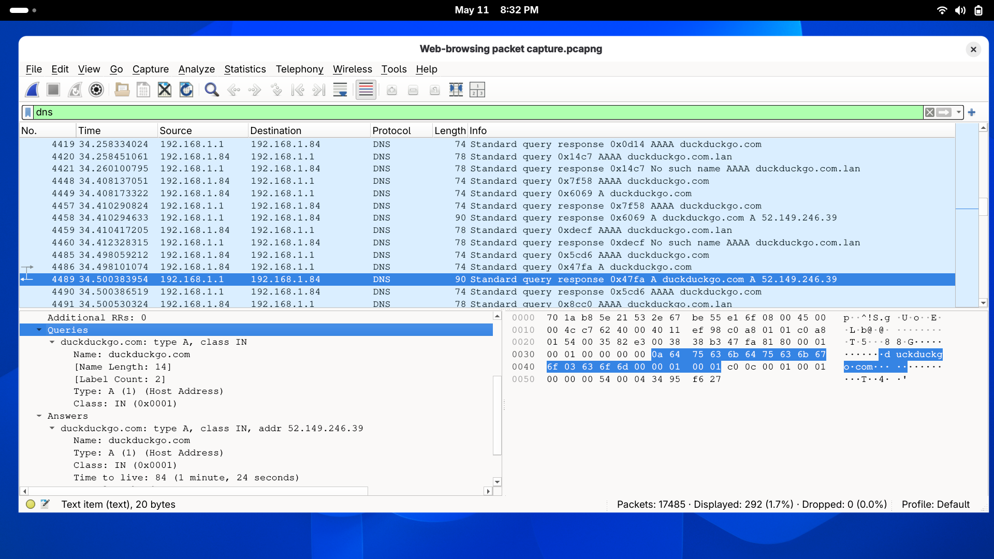Select the '[Name Length: 14]' detail line
Image resolution: width=994 pixels, height=559 pixels.
point(122,367)
